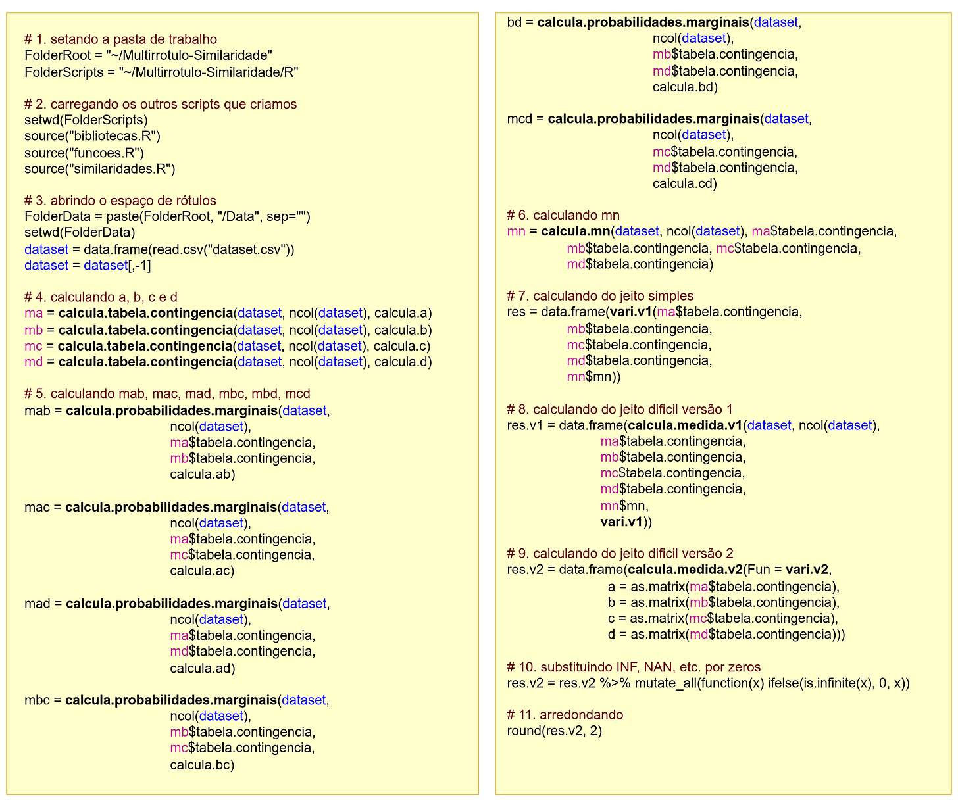Click the line 'res = data.frame(vari.v1('
The image size is (958, 801).
pyautogui.click(x=655, y=312)
